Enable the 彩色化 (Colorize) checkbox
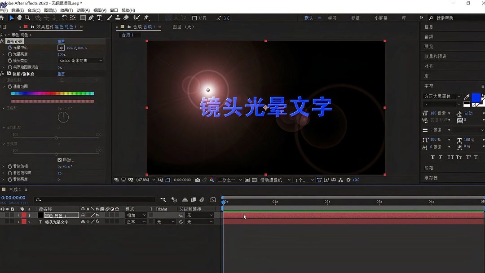 pos(59,159)
